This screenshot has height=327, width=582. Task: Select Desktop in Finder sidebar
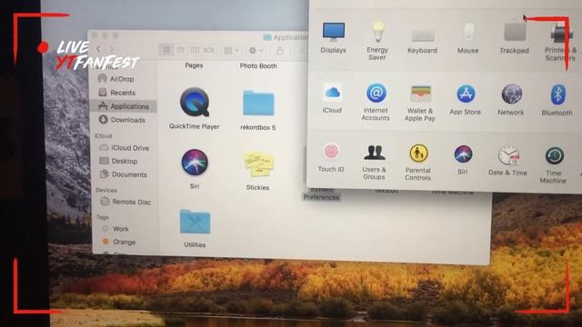click(x=119, y=161)
